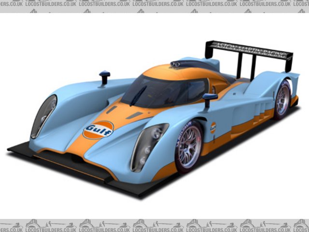
Task: Click the Gulf logo on the car's nose
Action: click(98, 130)
